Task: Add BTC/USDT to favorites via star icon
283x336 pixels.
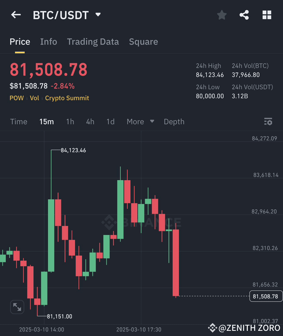Action: point(221,15)
